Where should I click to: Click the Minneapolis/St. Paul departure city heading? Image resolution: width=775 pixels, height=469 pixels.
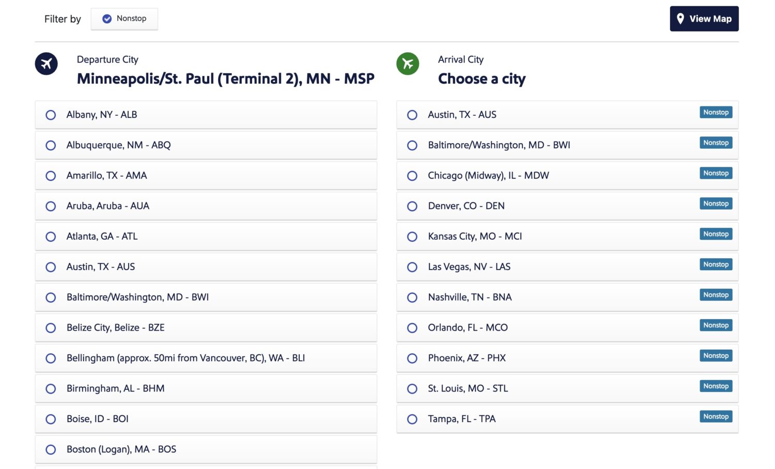click(x=225, y=79)
